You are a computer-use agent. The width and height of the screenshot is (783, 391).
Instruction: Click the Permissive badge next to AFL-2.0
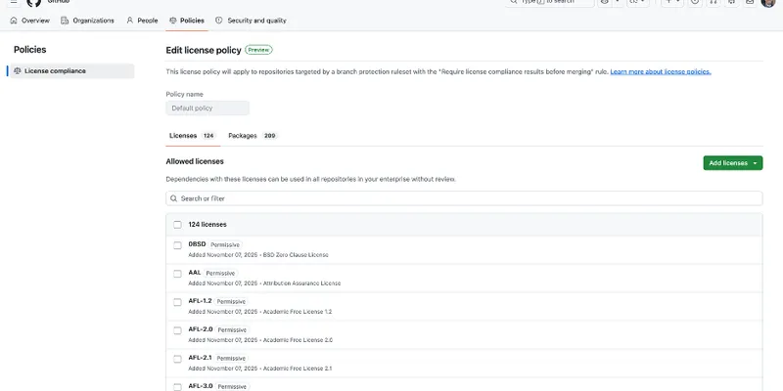pos(232,330)
